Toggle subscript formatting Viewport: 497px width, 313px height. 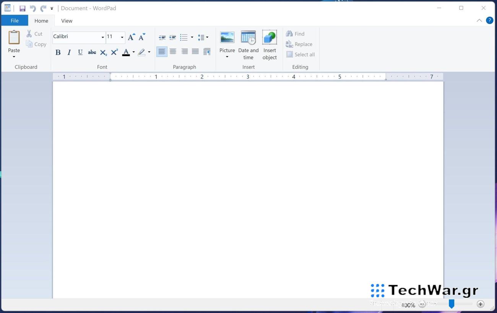(102, 53)
